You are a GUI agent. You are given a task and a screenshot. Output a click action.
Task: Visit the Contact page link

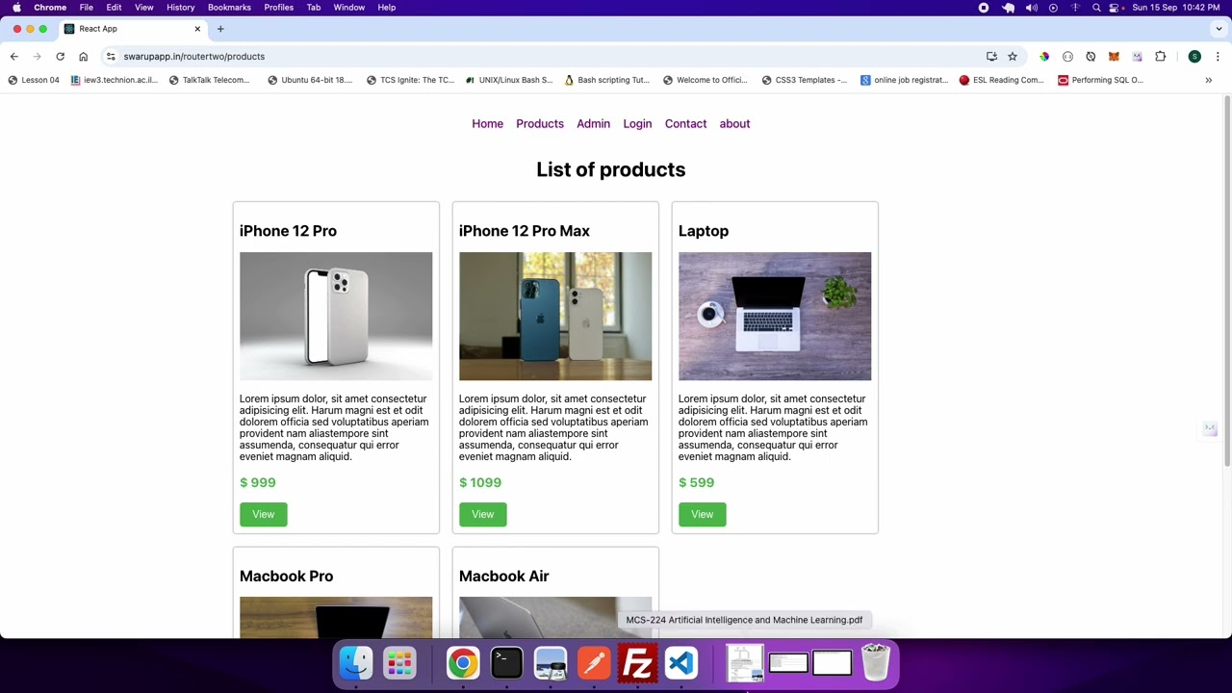[685, 124]
